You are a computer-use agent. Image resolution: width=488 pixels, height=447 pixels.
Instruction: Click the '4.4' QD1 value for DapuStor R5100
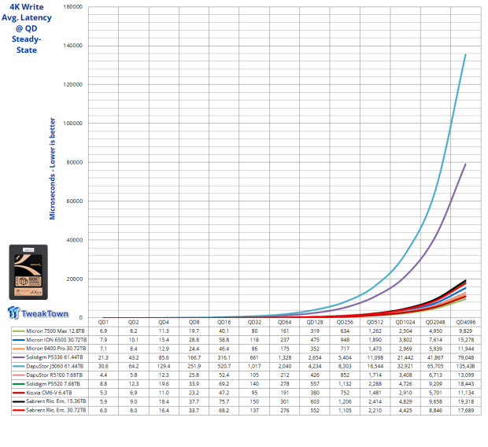(x=103, y=375)
